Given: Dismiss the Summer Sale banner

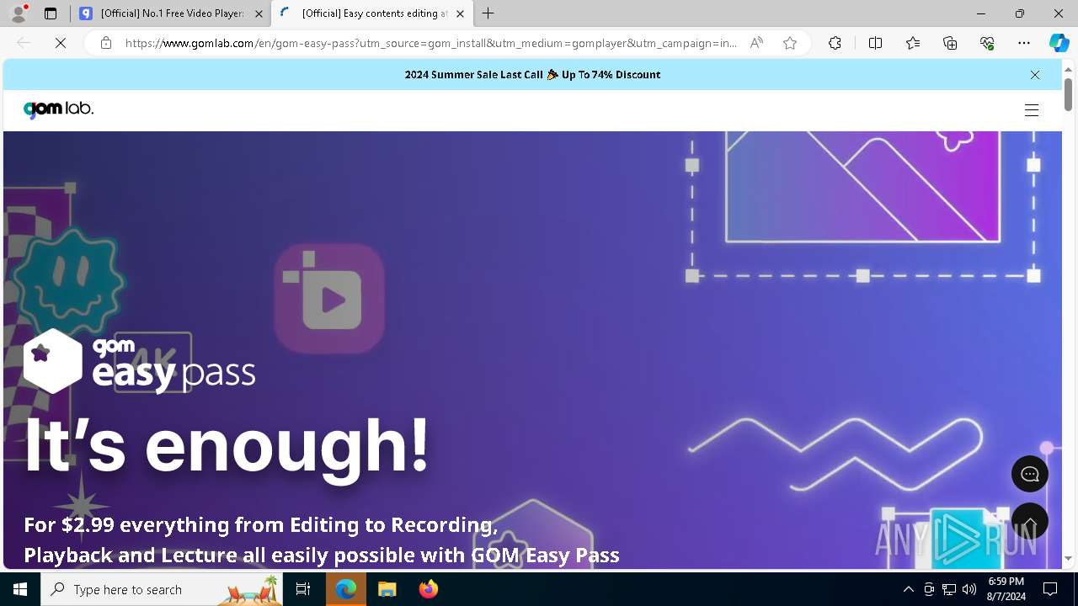Looking at the screenshot, I should tap(1035, 75).
